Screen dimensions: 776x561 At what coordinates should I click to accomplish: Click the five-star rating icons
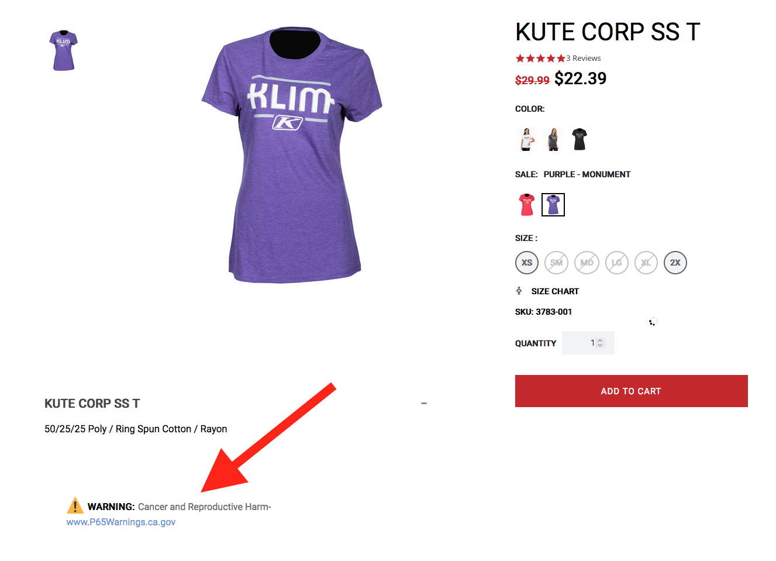point(540,58)
